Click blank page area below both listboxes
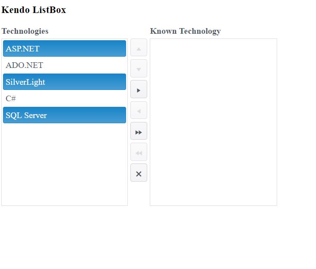The width and height of the screenshot is (316, 269). click(x=138, y=238)
